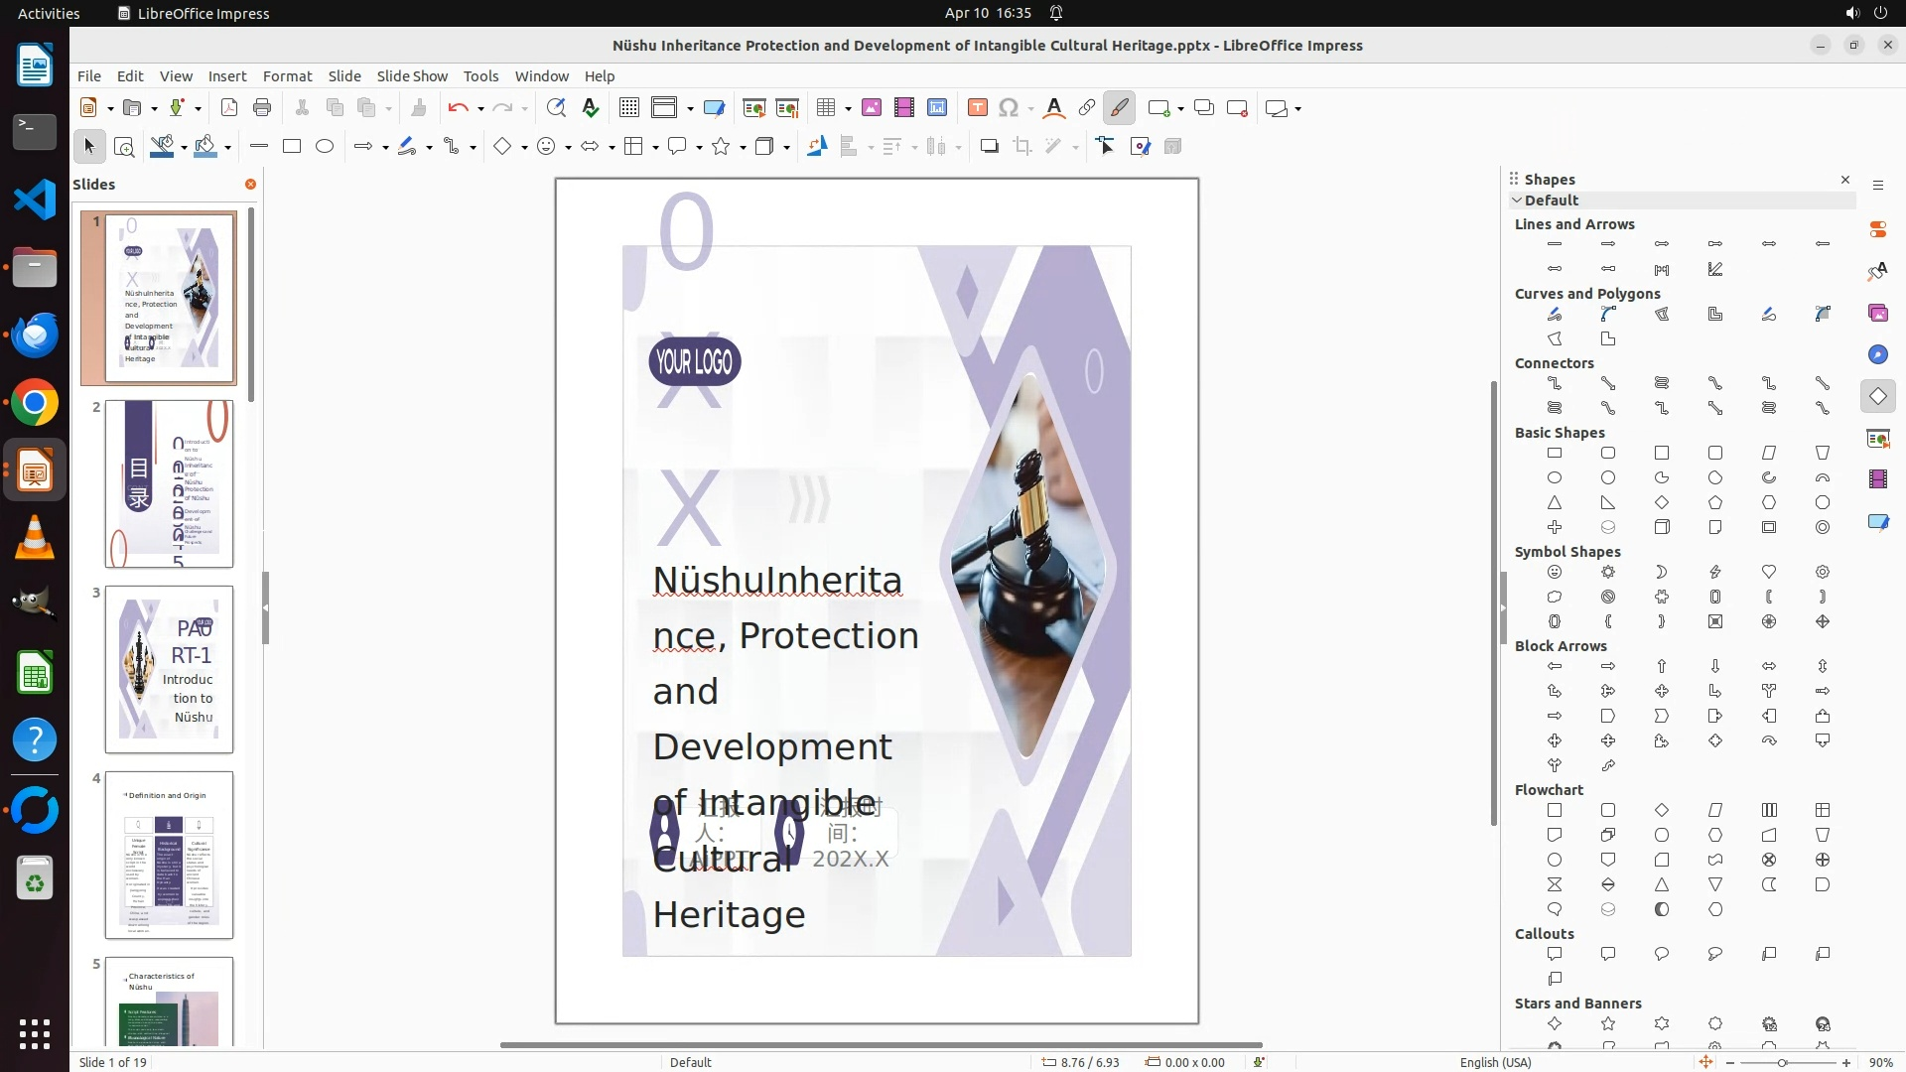Launch Google Chrome from the dock
This screenshot has width=1906, height=1072.
click(35, 403)
